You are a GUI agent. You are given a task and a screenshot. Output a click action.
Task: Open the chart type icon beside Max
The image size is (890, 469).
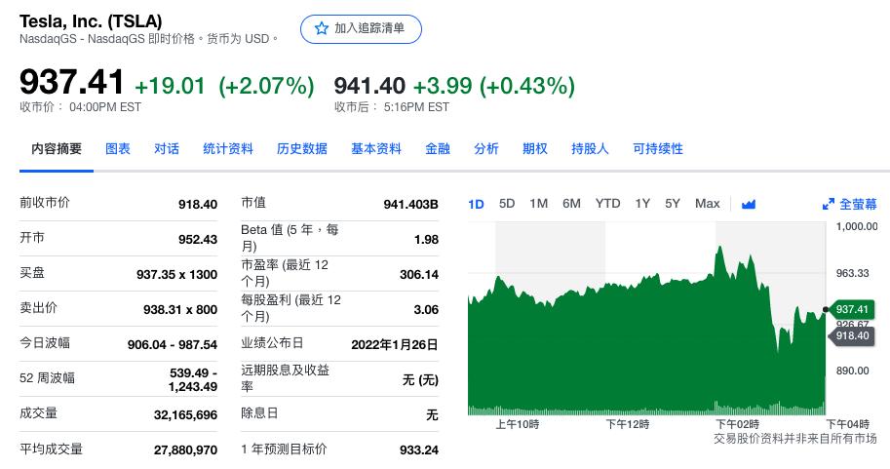coord(749,204)
